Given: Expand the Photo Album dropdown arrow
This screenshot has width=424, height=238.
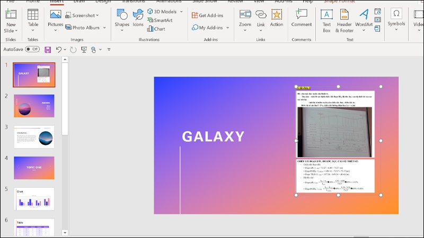Looking at the screenshot, I should point(104,28).
